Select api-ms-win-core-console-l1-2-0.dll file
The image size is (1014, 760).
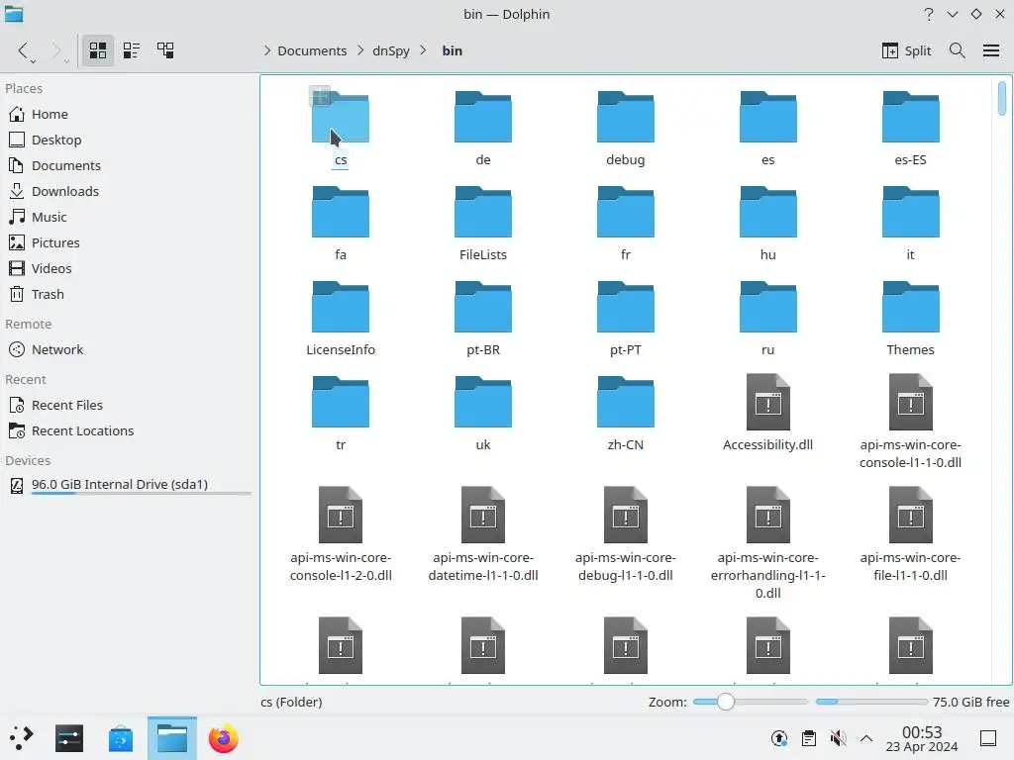341,533
